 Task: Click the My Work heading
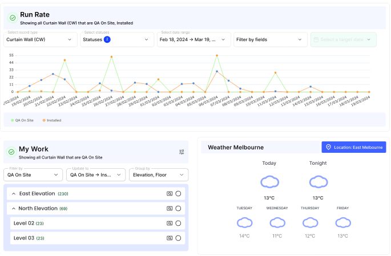34,149
